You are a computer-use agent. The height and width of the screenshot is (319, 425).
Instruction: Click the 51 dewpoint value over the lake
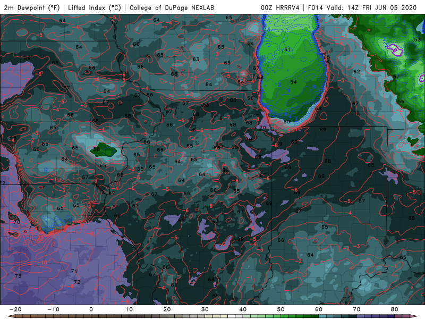(x=287, y=49)
